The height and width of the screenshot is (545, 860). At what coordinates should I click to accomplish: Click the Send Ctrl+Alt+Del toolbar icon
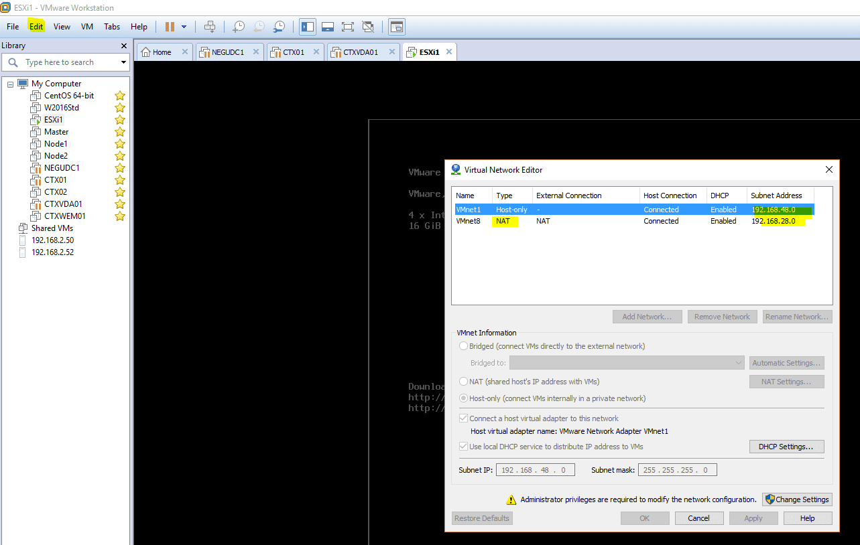tap(210, 27)
